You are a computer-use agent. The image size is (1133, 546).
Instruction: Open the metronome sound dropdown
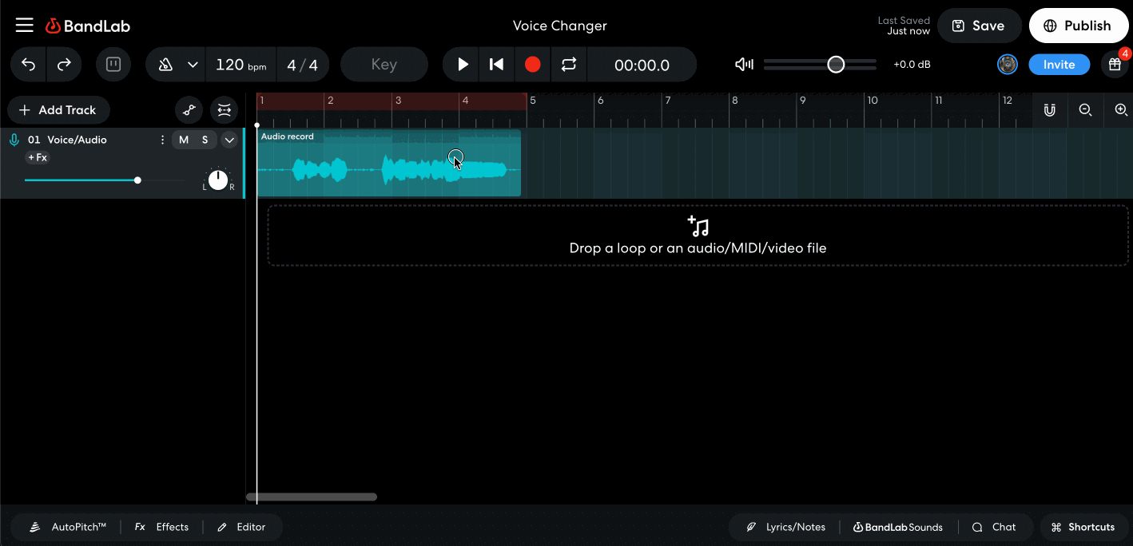pos(192,65)
